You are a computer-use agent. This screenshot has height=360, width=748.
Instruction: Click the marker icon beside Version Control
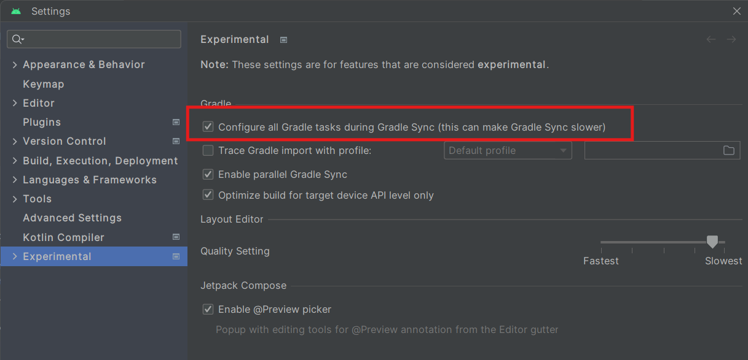coord(176,141)
